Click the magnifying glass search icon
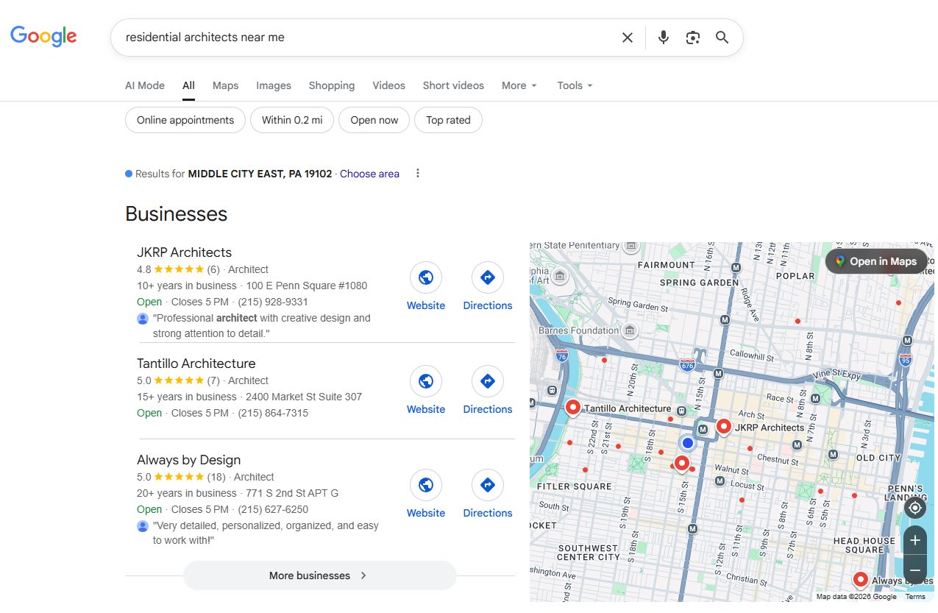The width and height of the screenshot is (938, 613). pyautogui.click(x=722, y=38)
